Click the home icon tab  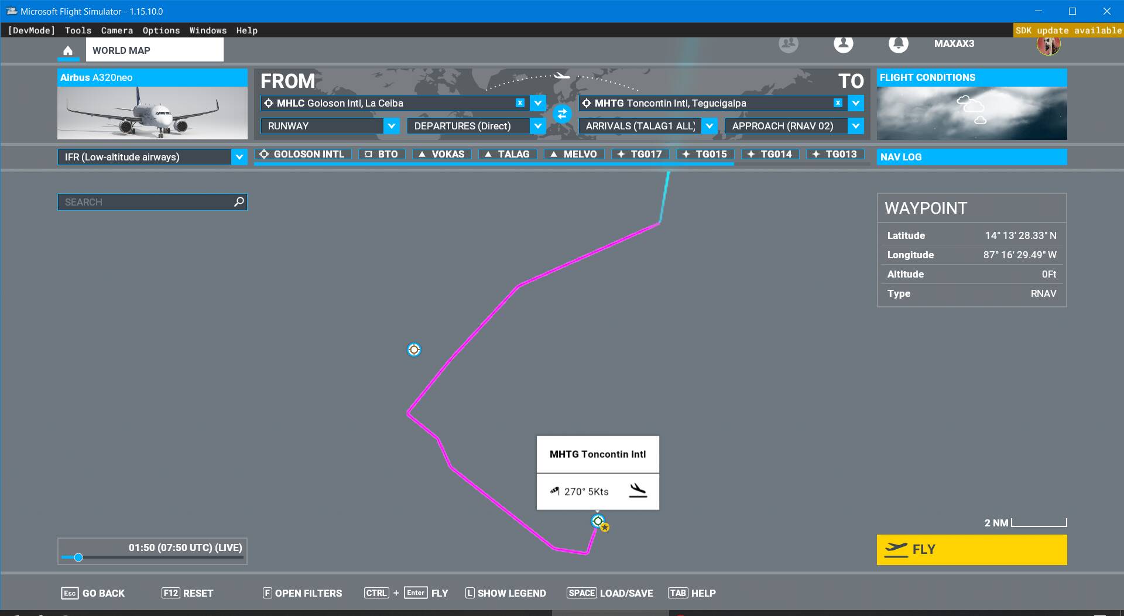coord(68,50)
